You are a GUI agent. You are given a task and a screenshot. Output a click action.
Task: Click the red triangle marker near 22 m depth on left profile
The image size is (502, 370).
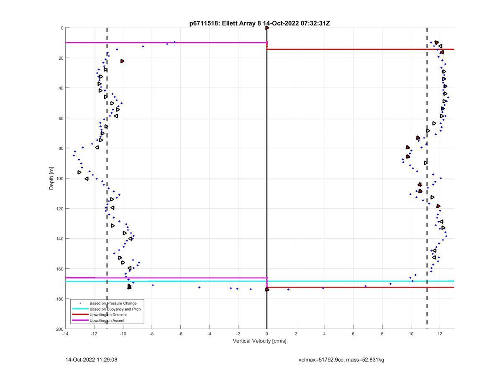pyautogui.click(x=122, y=61)
